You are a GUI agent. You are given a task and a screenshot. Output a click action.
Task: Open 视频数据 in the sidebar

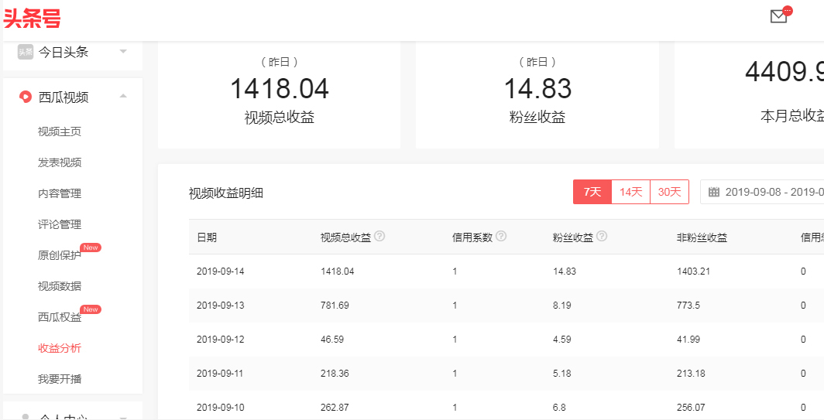click(60, 286)
